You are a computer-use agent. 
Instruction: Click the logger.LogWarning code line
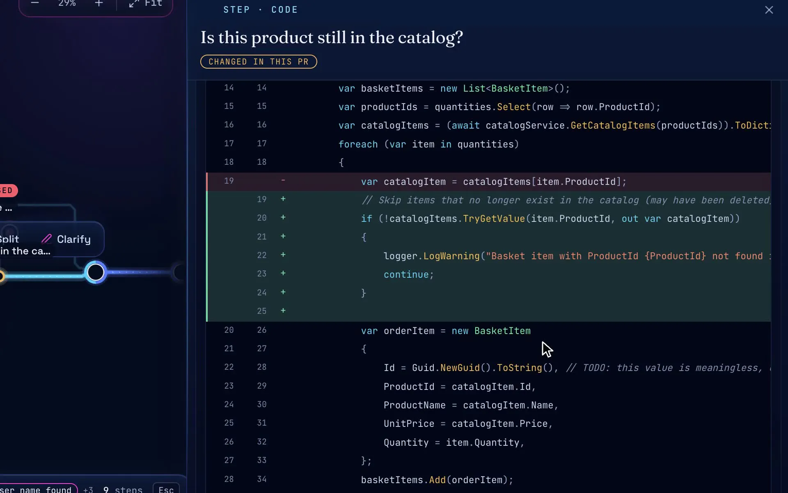488,256
